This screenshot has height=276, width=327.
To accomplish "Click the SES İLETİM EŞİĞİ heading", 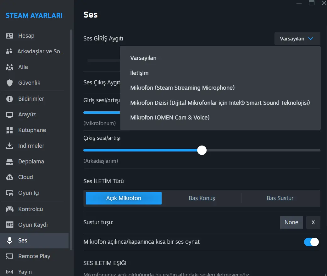I will (x=105, y=263).
